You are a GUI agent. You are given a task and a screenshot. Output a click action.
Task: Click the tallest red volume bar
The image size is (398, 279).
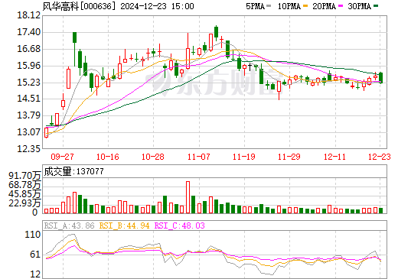tap(188, 197)
